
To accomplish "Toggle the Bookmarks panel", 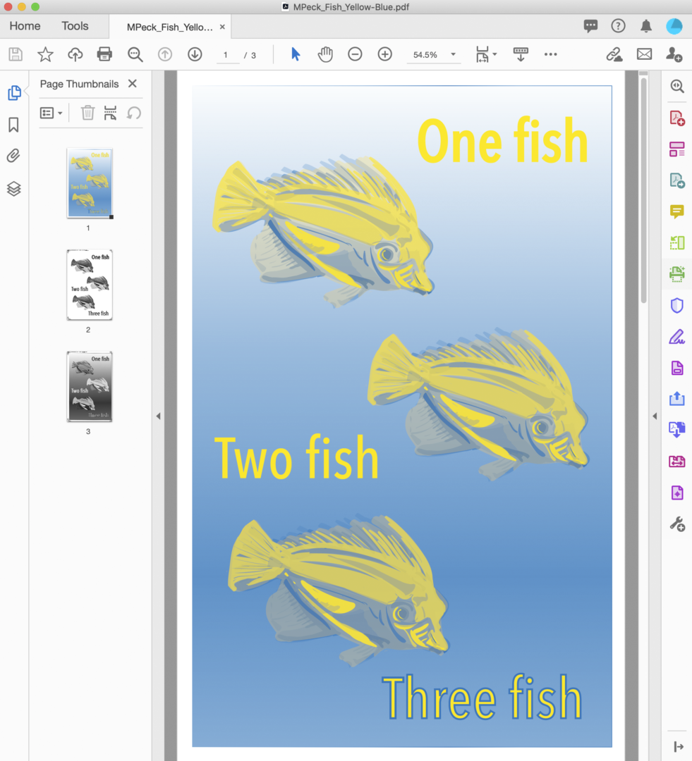I will (15, 123).
